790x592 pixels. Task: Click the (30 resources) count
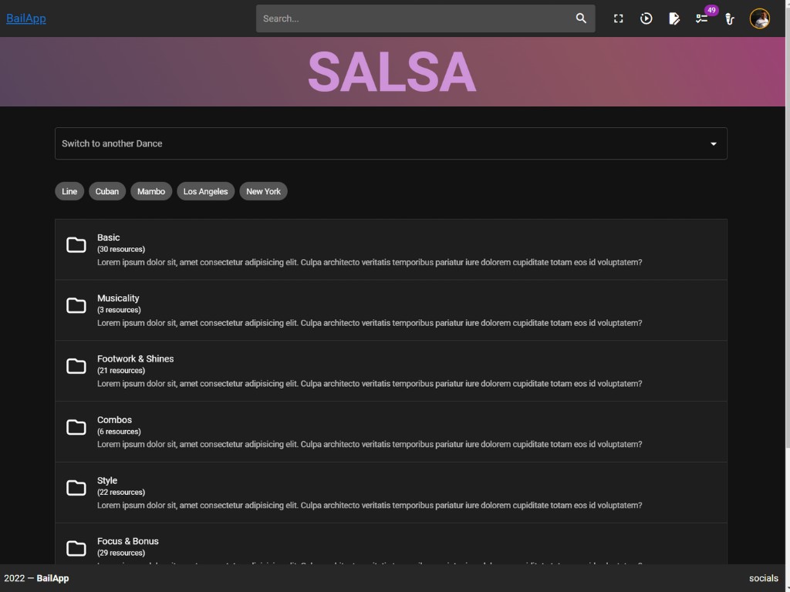121,249
